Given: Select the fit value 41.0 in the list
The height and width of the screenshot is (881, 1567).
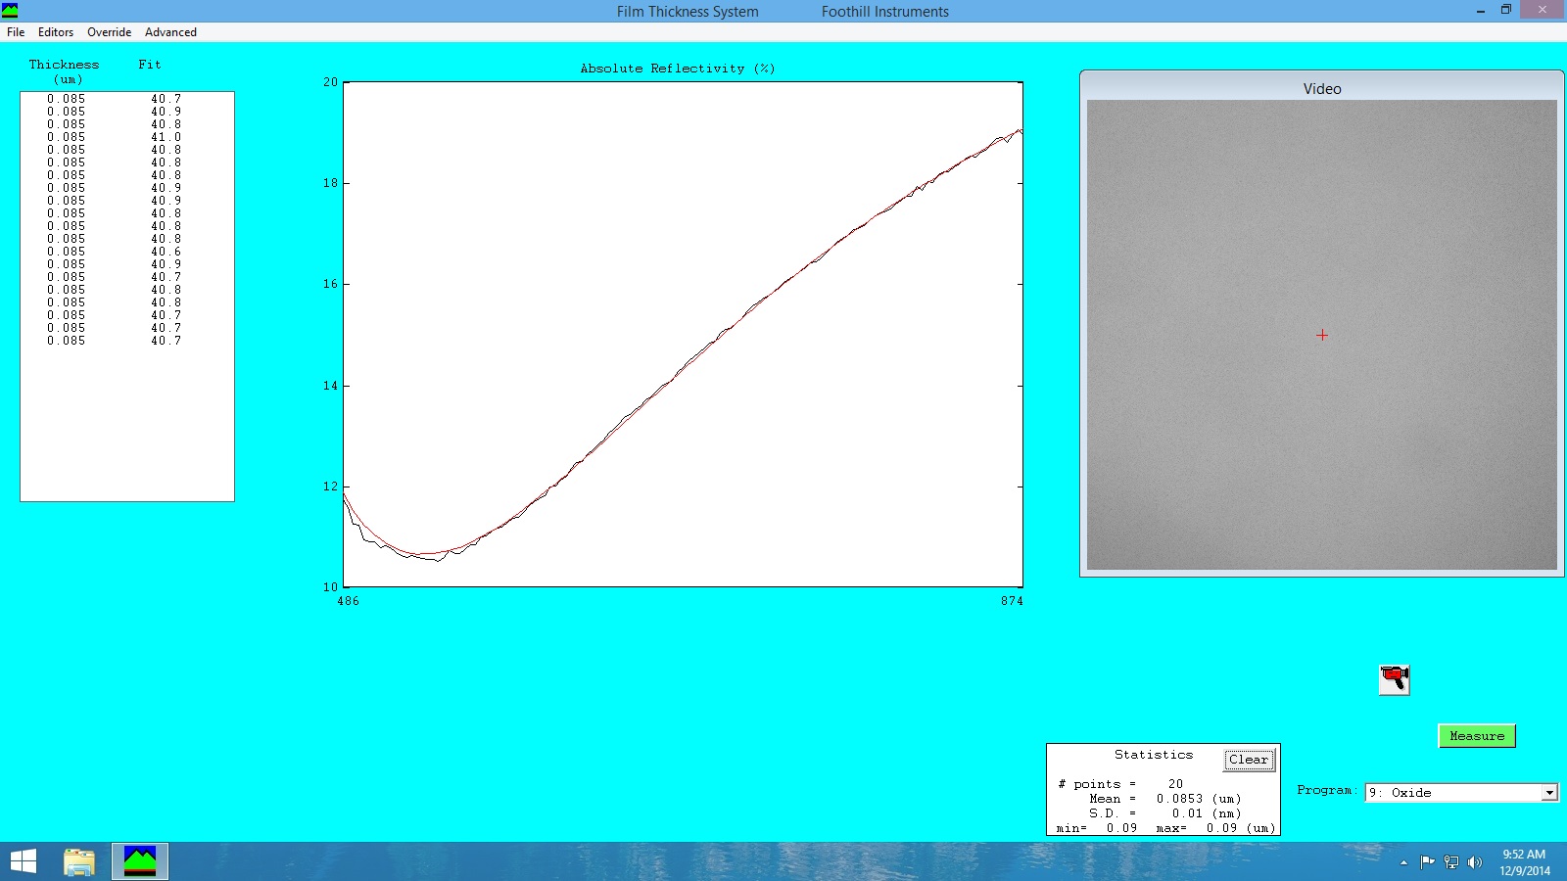Looking at the screenshot, I should point(166,137).
